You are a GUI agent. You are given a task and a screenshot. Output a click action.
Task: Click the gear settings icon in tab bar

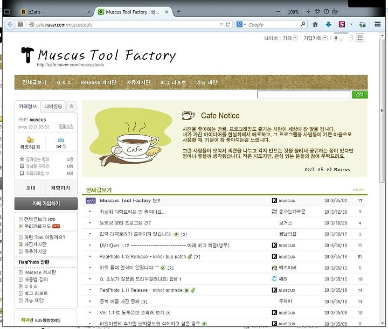[x=317, y=11]
